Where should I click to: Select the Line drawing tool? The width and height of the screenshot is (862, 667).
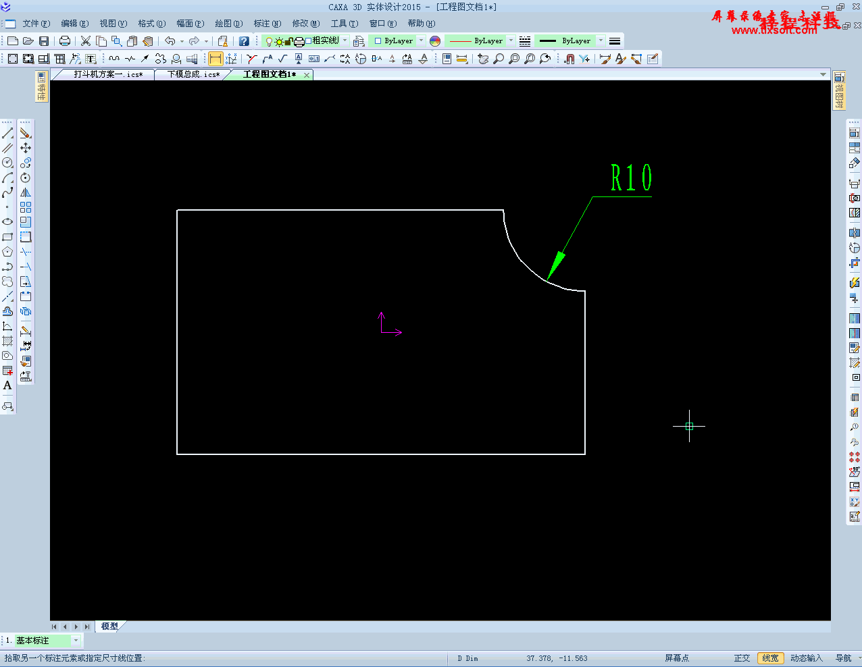coord(7,133)
